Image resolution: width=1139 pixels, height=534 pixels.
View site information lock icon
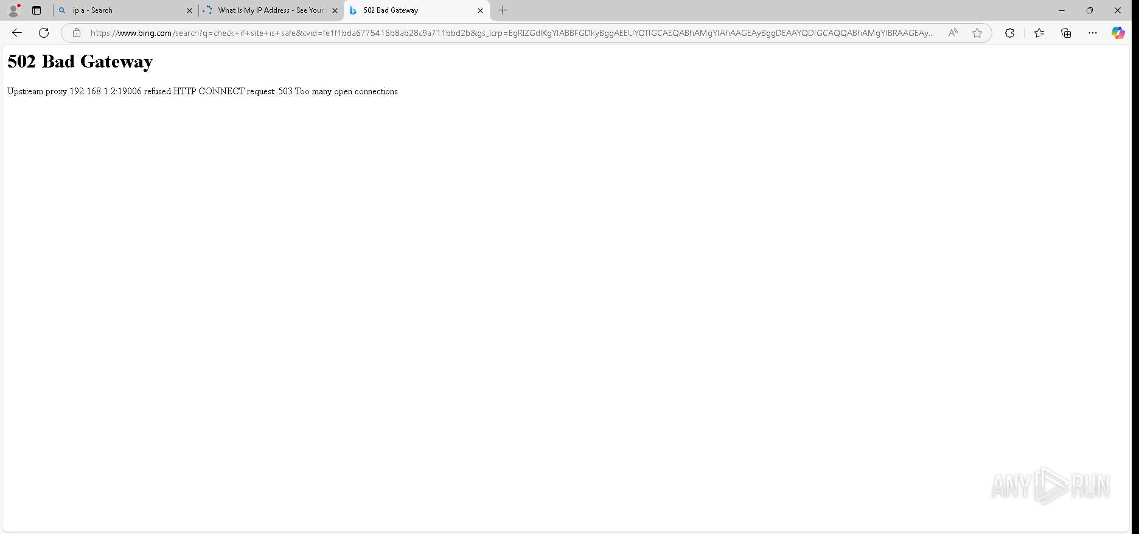tap(77, 33)
